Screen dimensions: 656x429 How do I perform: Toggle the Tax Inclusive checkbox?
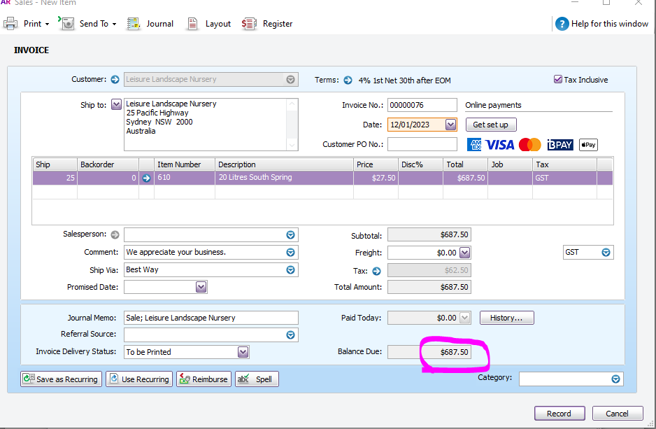coord(558,80)
